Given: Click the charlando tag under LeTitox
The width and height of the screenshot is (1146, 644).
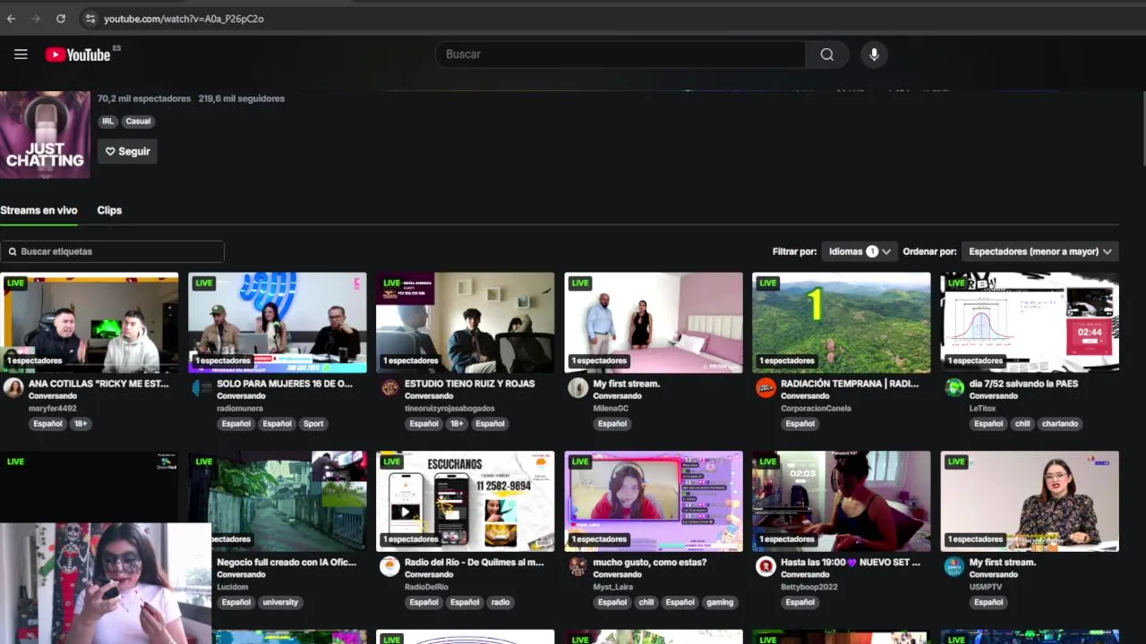Looking at the screenshot, I should tap(1060, 424).
